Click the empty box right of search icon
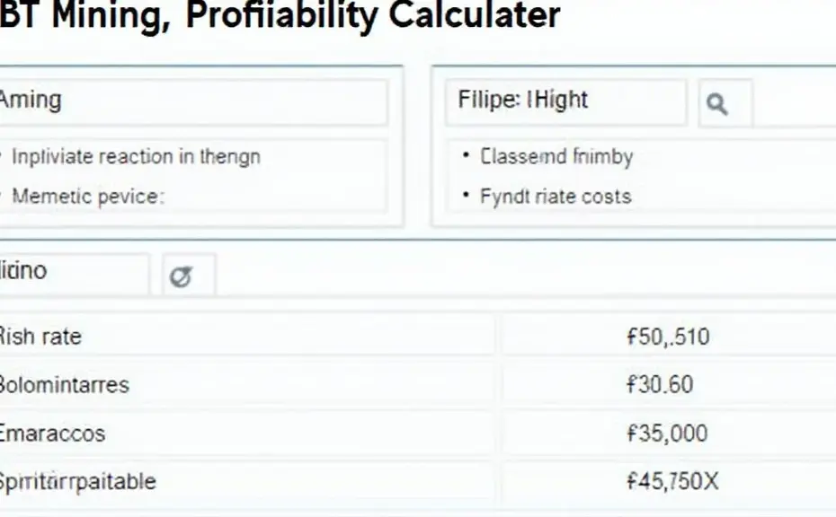836x517 pixels. coord(796,103)
